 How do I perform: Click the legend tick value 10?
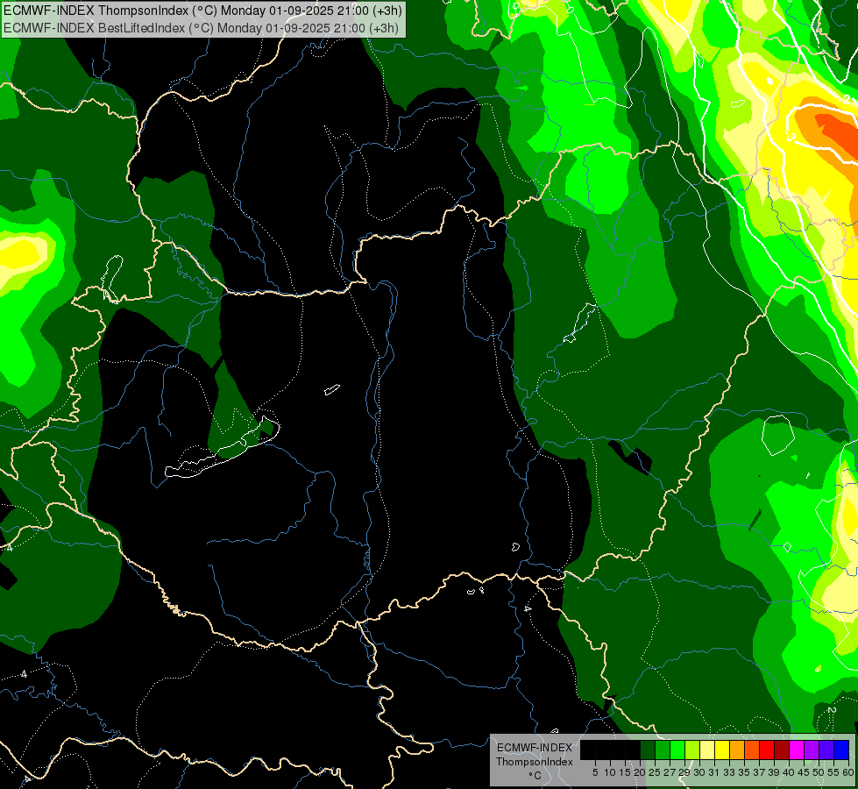610,772
